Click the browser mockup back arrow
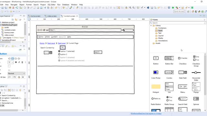 coord(38,30)
